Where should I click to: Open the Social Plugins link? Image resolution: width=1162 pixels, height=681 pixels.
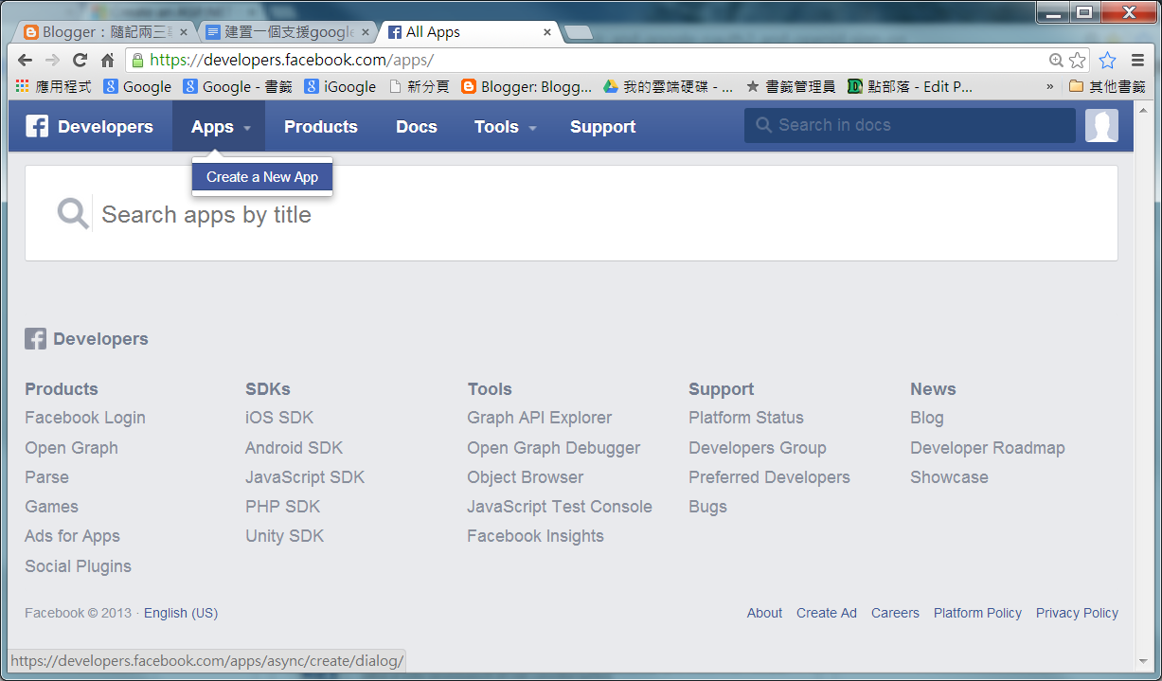78,566
